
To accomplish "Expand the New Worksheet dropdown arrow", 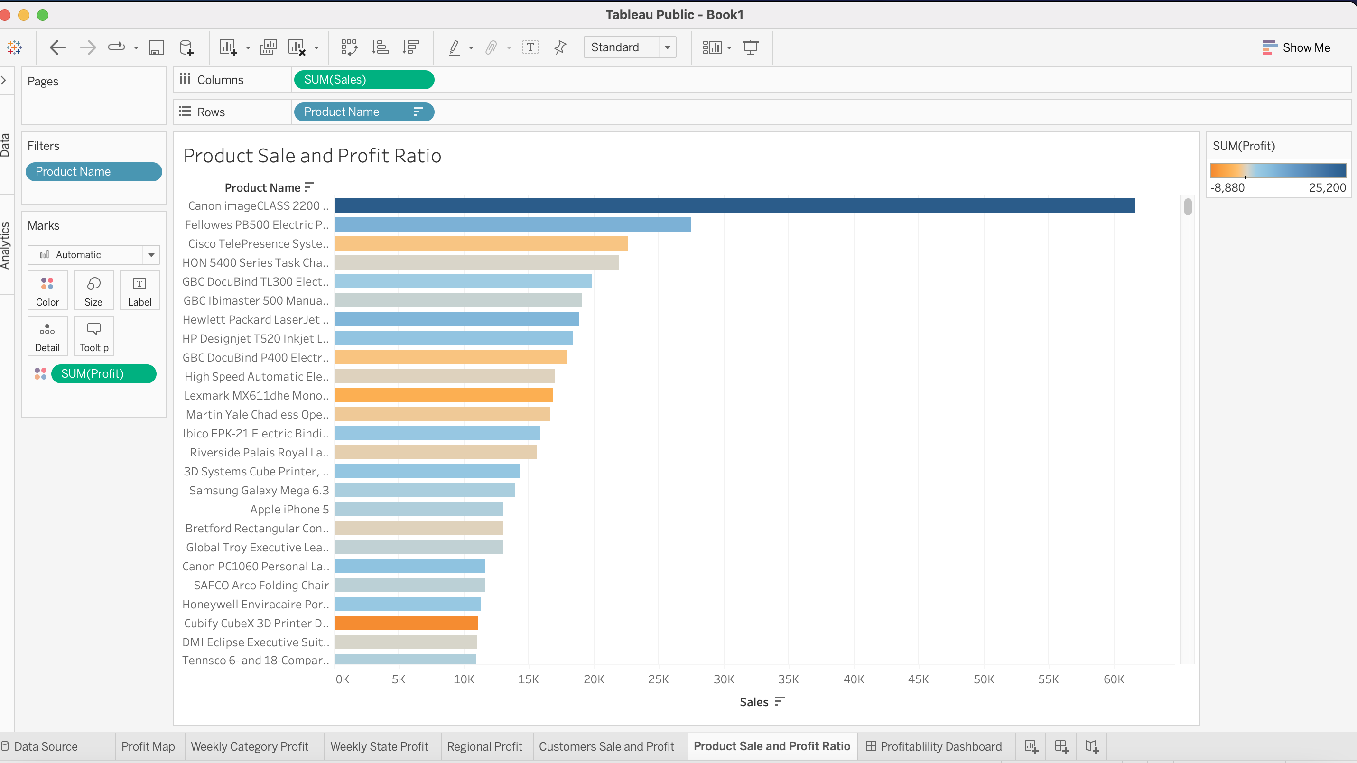I will click(248, 48).
